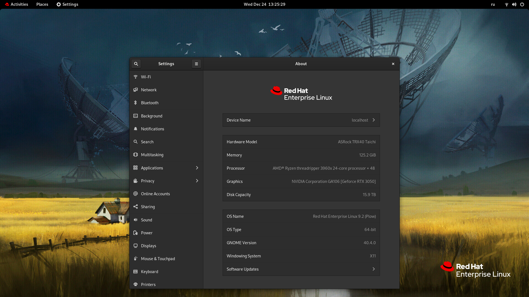The height and width of the screenshot is (297, 529).
Task: Open Online Accounts at-sign icon
Action: (x=136, y=194)
